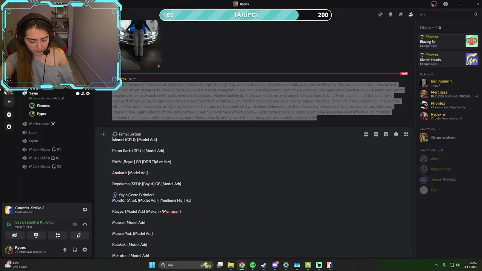Open Anna watson member profile
This screenshot has height=271, width=482.
[x=448, y=137]
